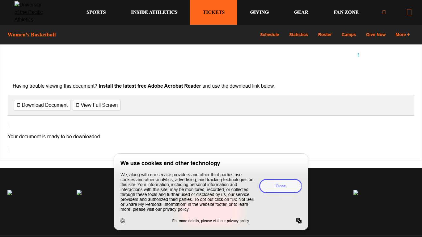Click the large orange icon at far right of top bar
The height and width of the screenshot is (237, 422).
point(409,12)
